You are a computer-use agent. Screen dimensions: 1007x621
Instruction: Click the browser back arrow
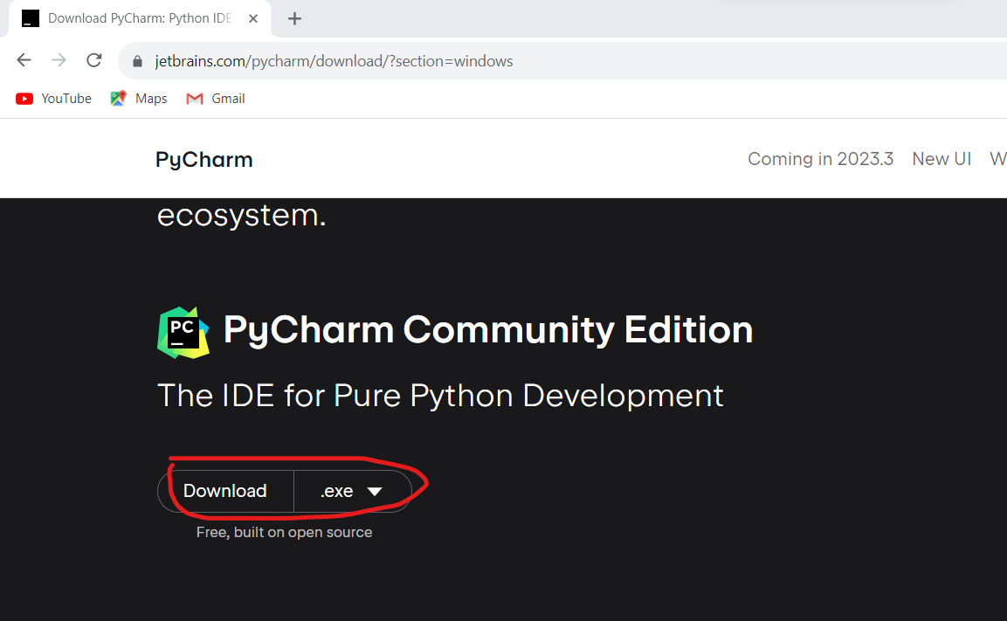(x=24, y=60)
